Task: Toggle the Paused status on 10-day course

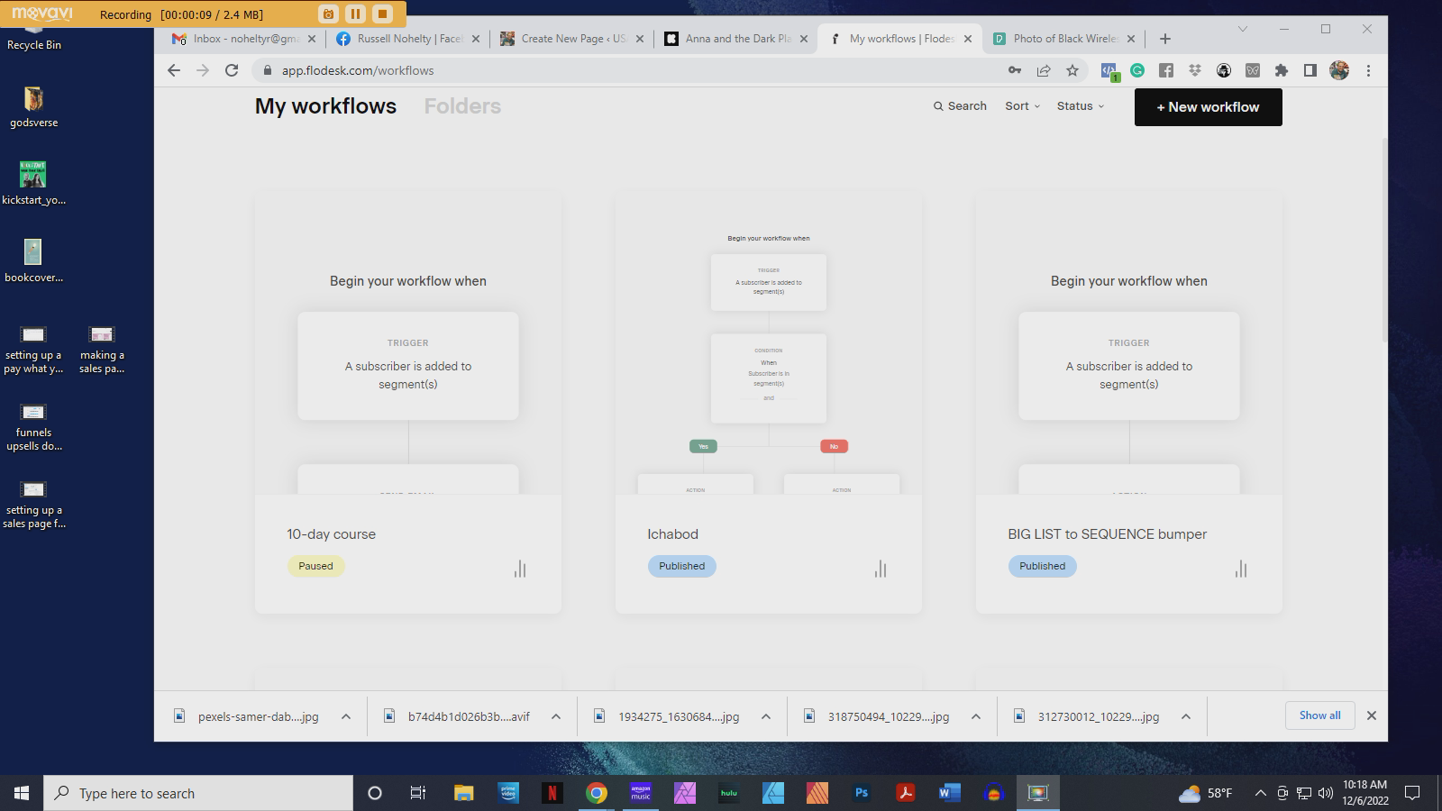Action: (315, 566)
